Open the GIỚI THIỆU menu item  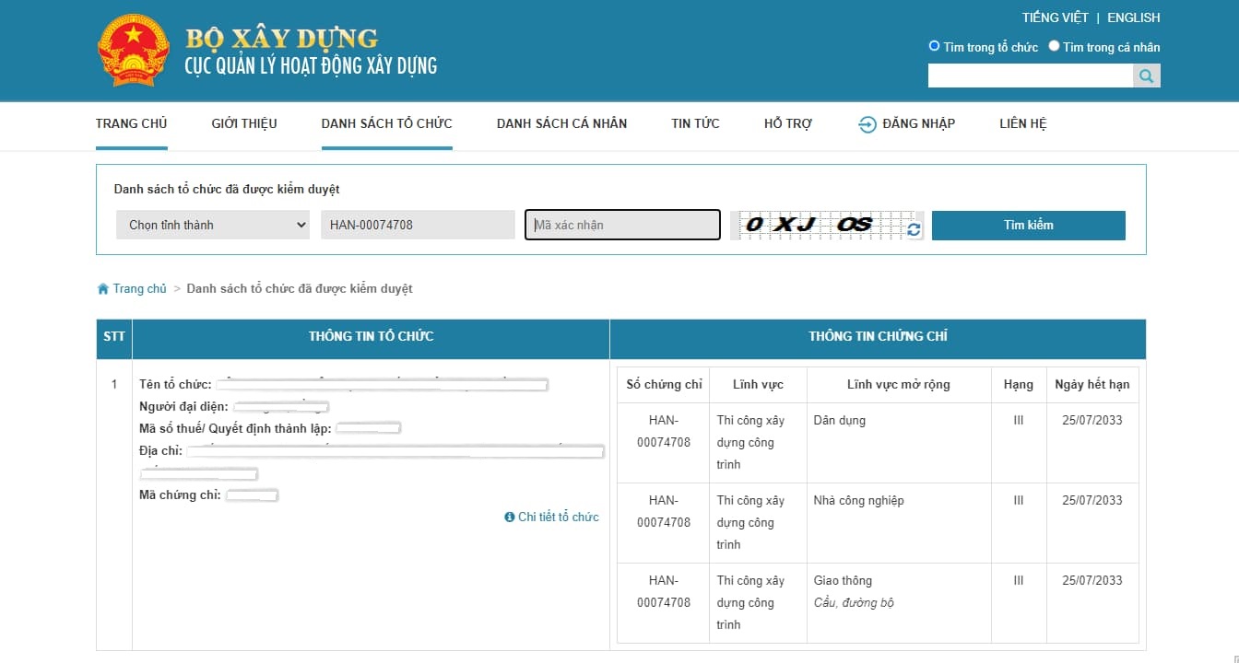coord(244,123)
